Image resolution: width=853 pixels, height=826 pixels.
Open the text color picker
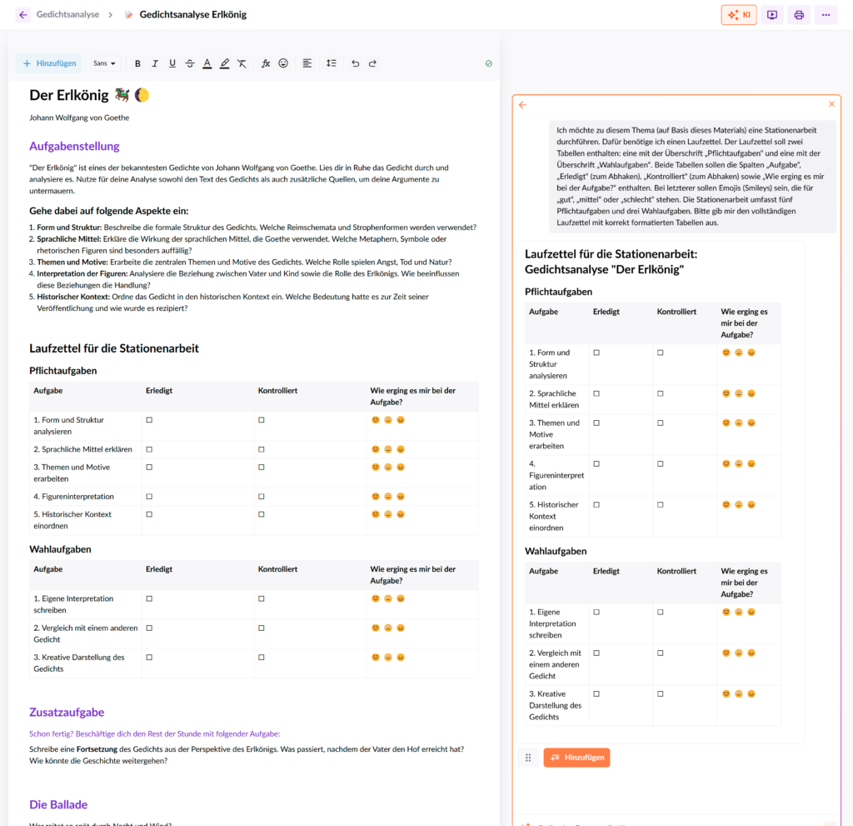click(207, 63)
